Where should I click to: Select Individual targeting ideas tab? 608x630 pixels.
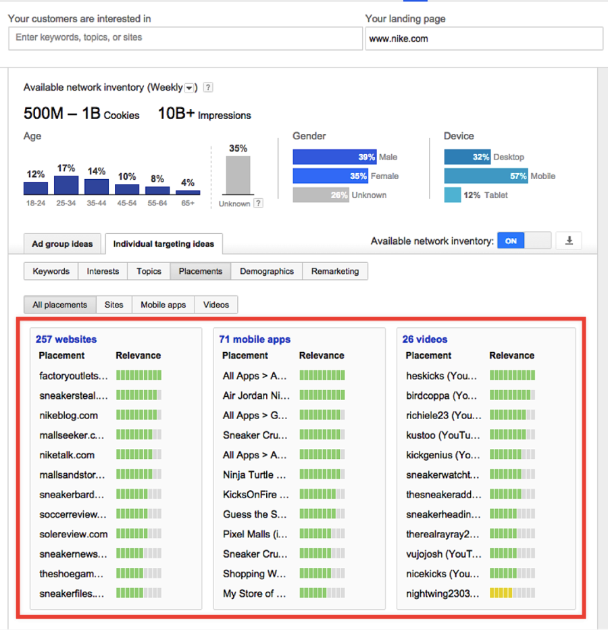[163, 244]
